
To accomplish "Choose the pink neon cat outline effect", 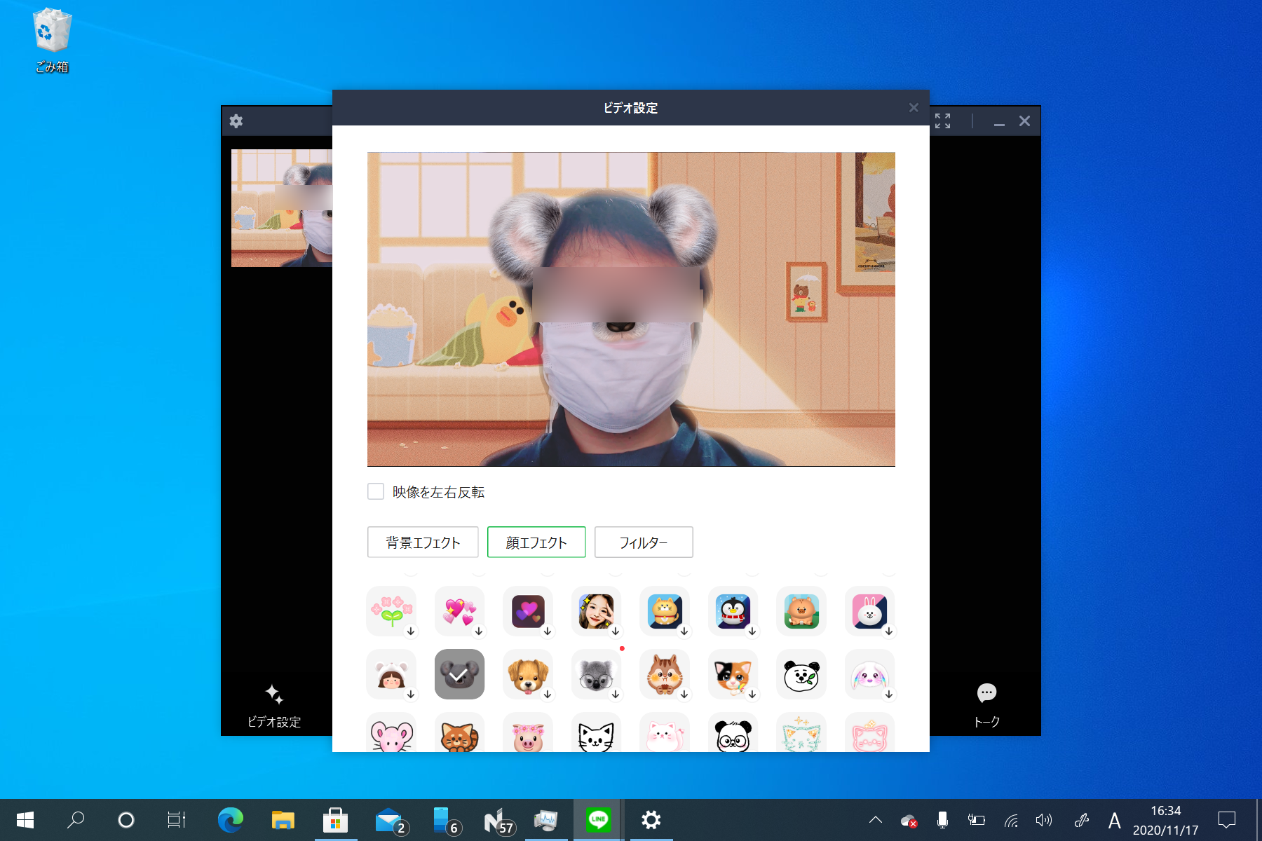I will (x=869, y=732).
